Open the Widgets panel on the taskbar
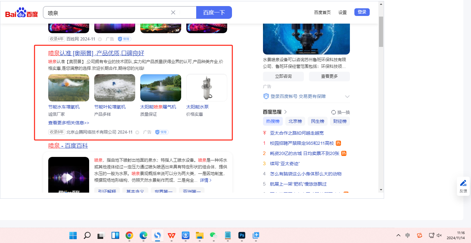The height and width of the screenshot is (243, 471). tap(115, 236)
